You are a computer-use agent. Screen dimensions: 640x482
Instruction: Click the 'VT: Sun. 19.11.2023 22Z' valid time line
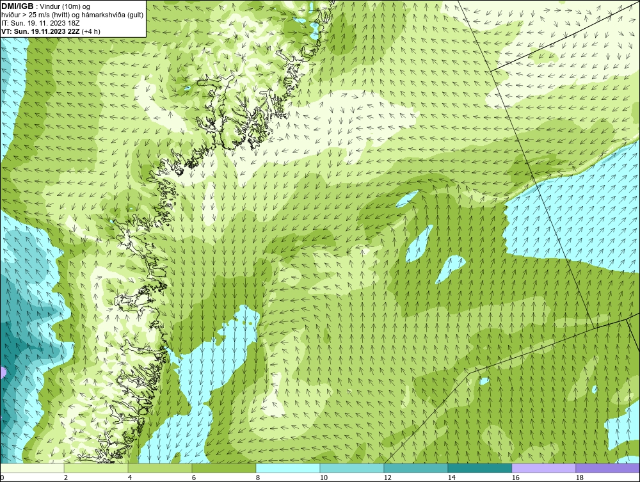[51, 31]
